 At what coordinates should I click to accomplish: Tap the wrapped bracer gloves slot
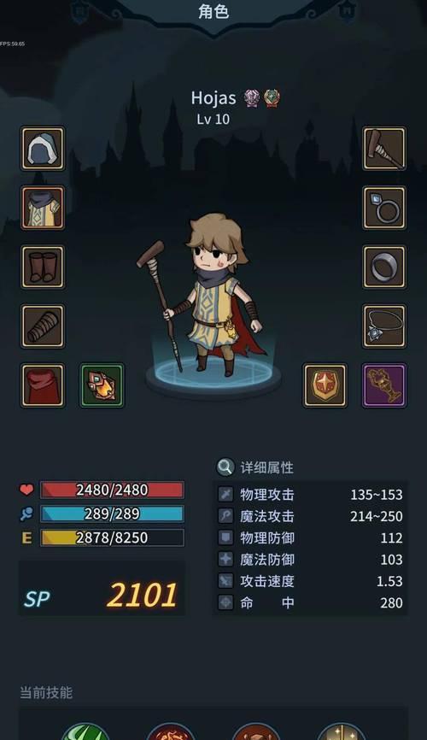point(43,326)
